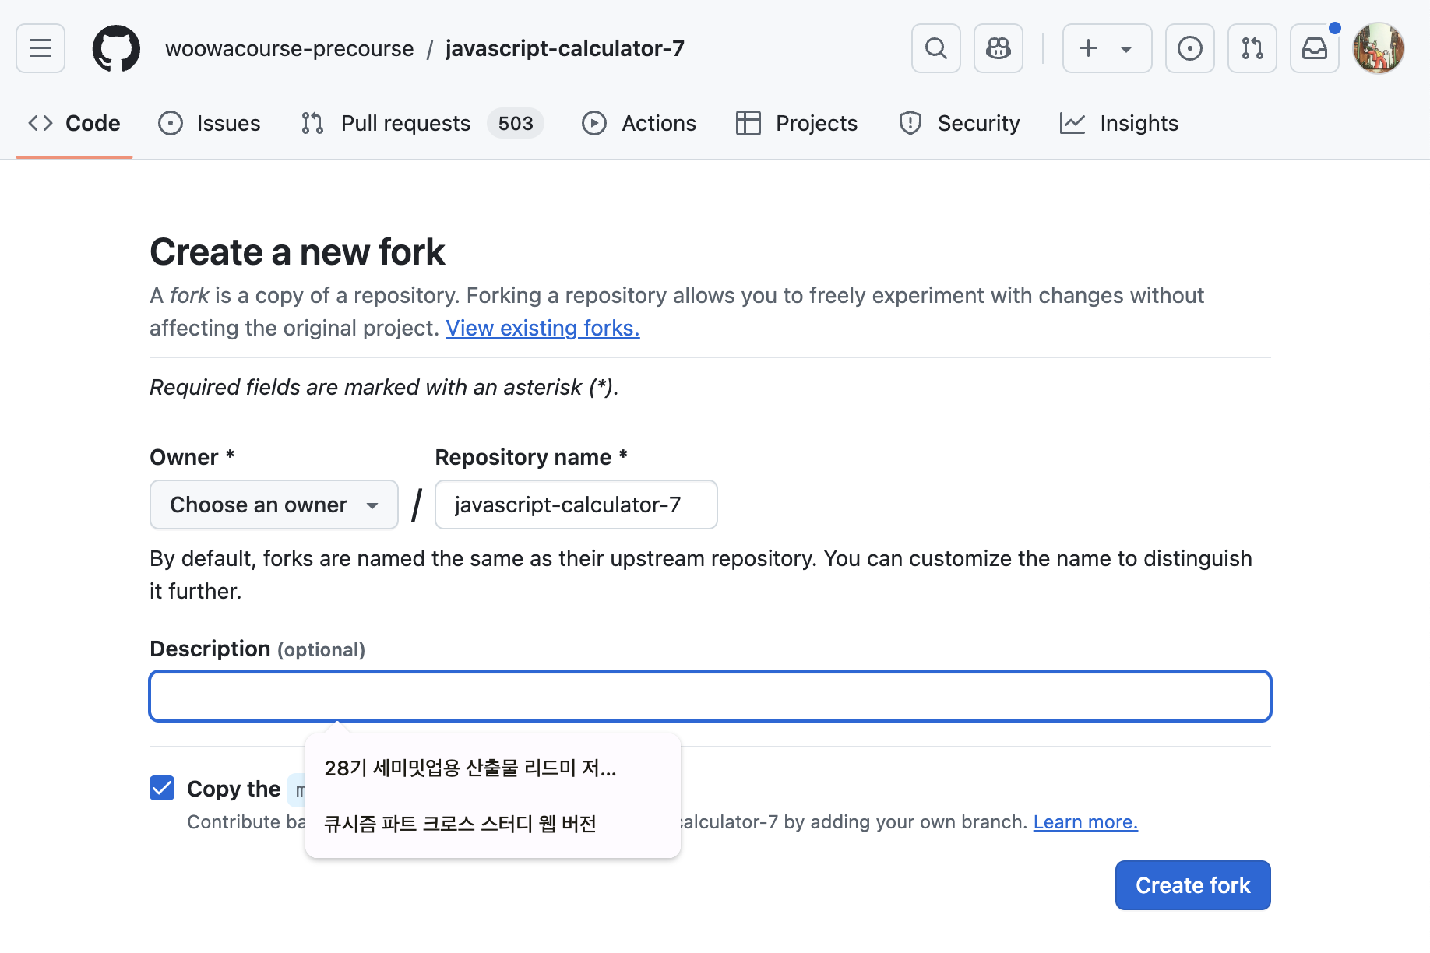Open the hamburger navigation menu

tap(41, 48)
